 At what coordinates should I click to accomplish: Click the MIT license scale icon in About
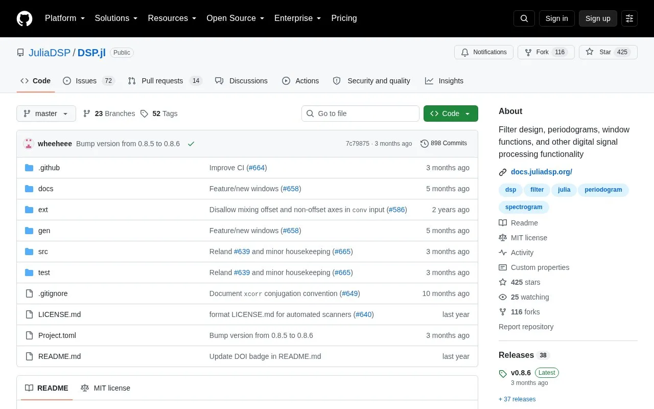coord(503,238)
